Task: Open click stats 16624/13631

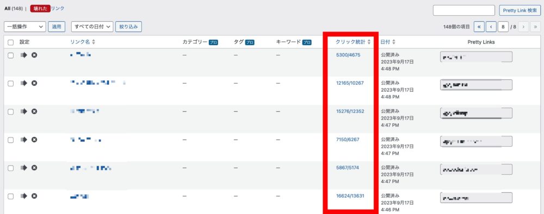Action: (350, 196)
